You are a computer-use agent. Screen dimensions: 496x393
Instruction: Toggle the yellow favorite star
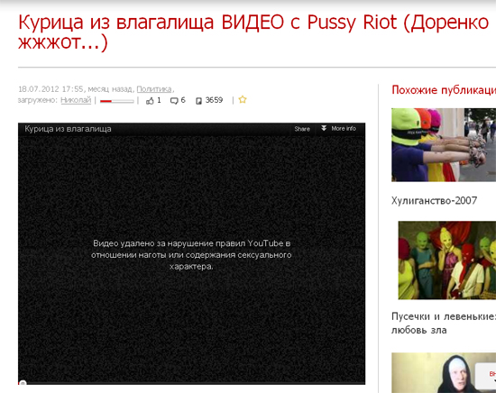point(243,99)
